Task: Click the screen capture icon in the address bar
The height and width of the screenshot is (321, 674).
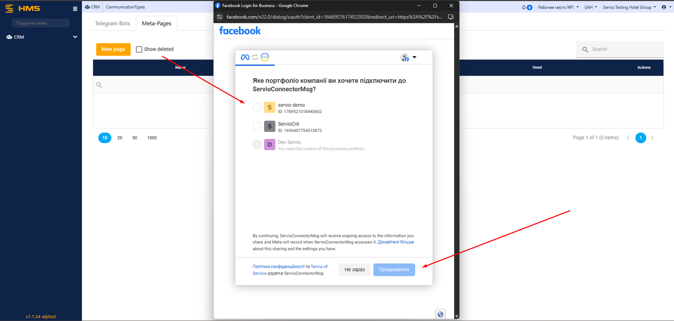Action: [450, 16]
